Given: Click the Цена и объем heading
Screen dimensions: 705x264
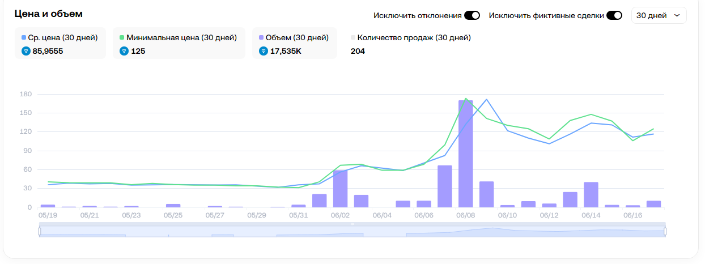Looking at the screenshot, I should (48, 12).
